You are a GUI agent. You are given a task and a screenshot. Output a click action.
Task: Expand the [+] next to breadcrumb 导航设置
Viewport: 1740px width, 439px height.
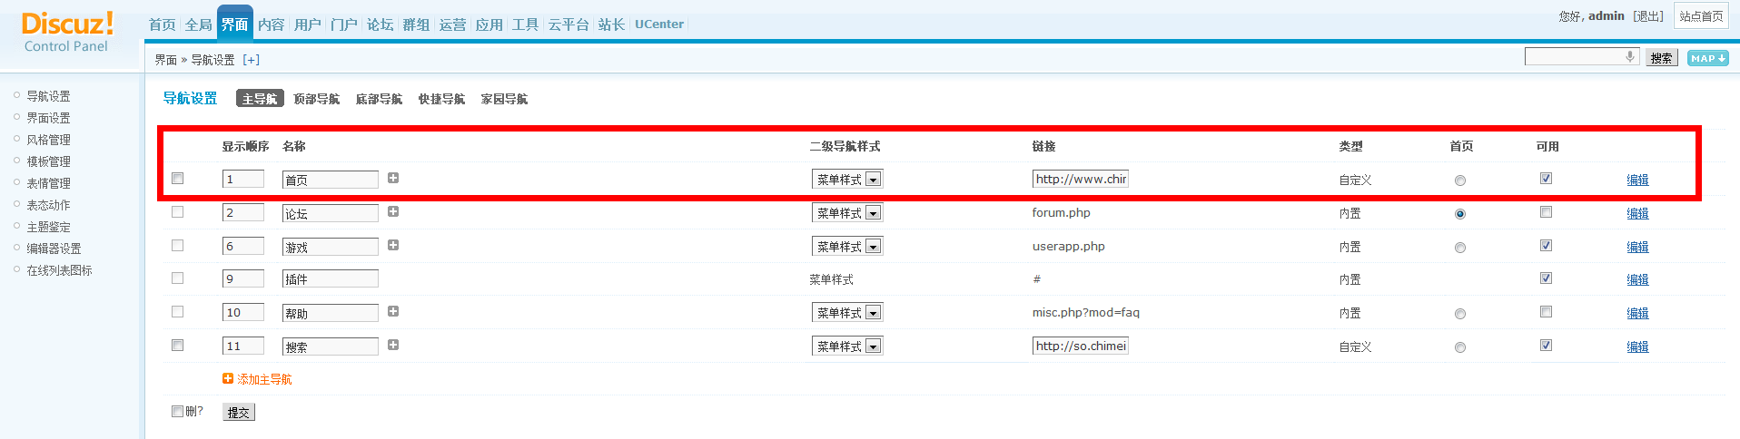[252, 60]
